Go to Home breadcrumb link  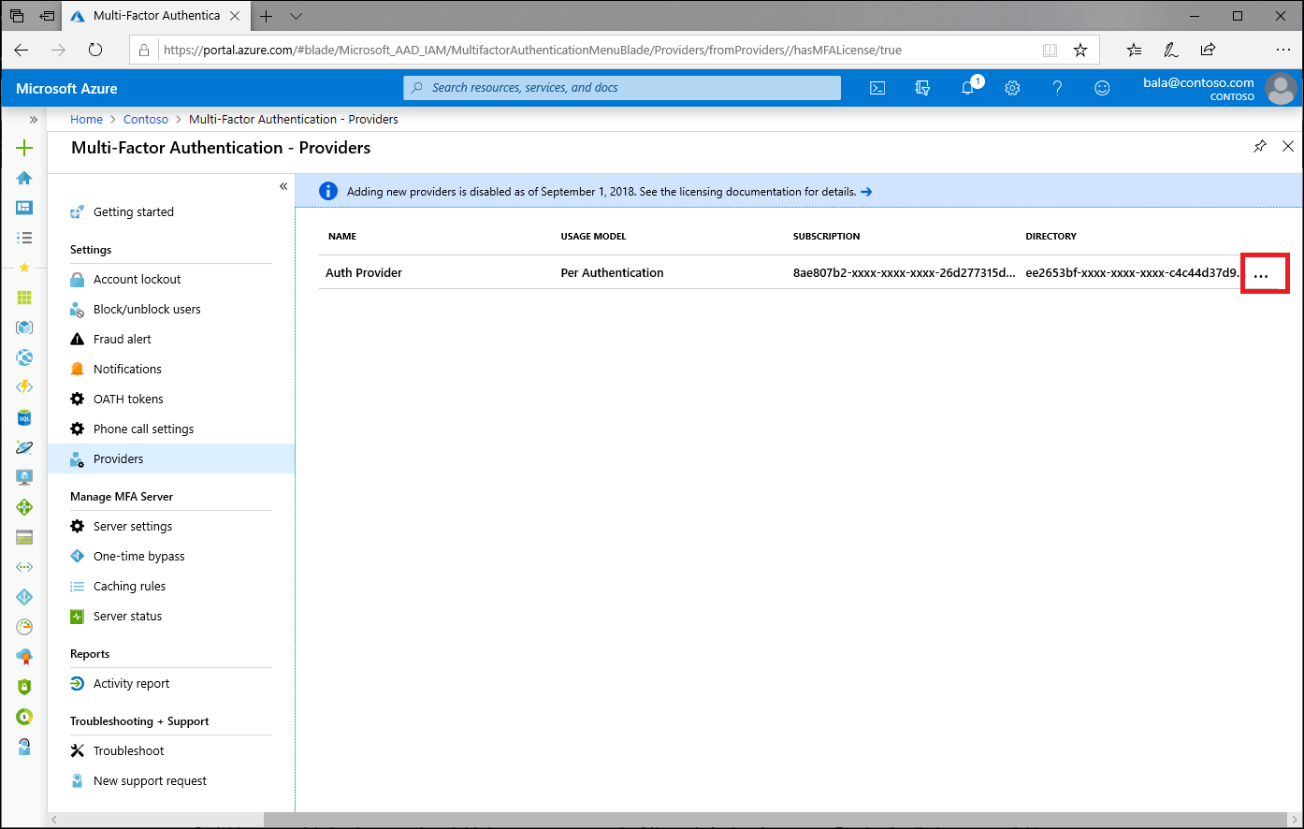pyautogui.click(x=86, y=120)
